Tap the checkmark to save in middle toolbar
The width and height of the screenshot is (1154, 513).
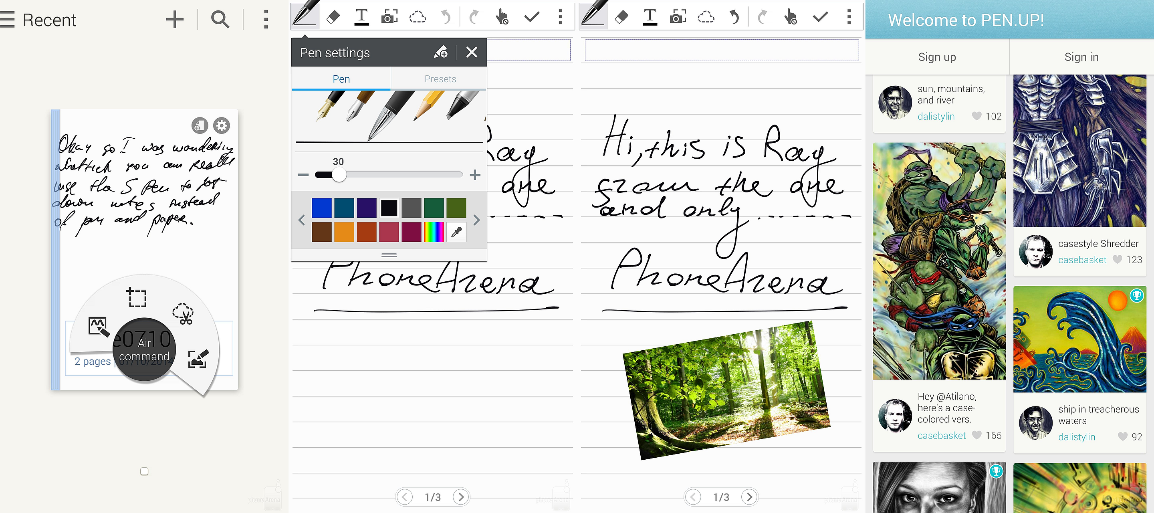[x=532, y=17]
